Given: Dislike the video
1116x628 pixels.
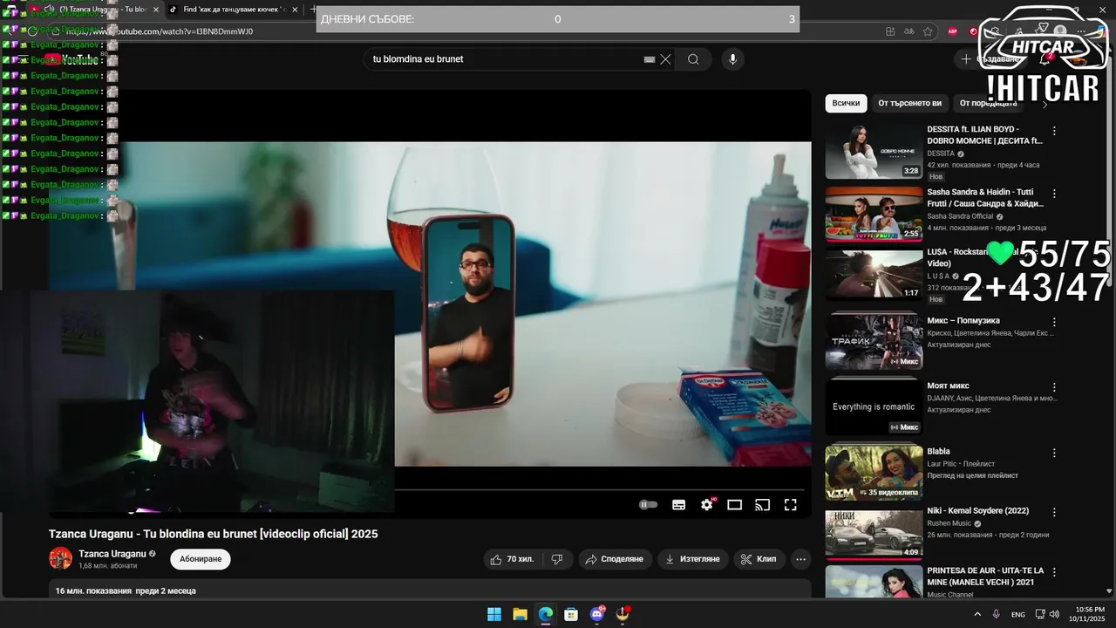Looking at the screenshot, I should (x=557, y=559).
